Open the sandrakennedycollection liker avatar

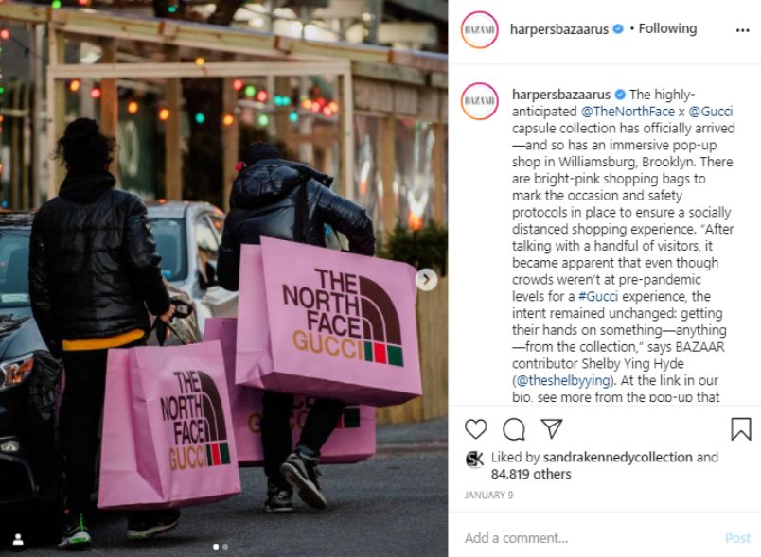[x=474, y=459]
